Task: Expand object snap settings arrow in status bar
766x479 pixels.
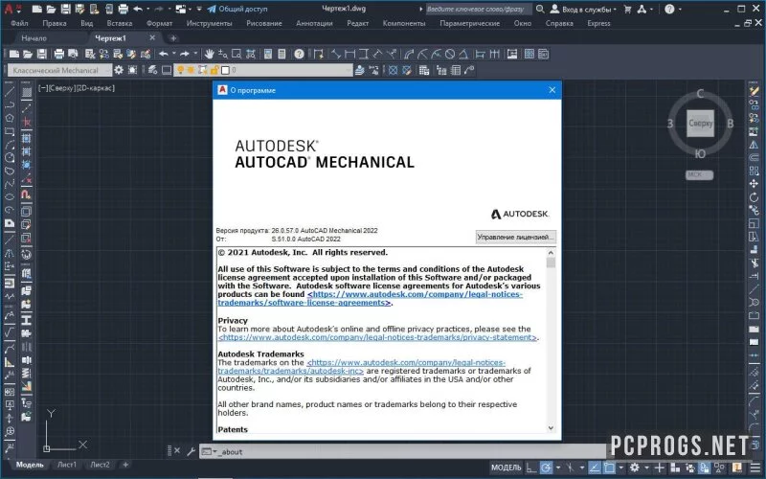Action: 620,468
